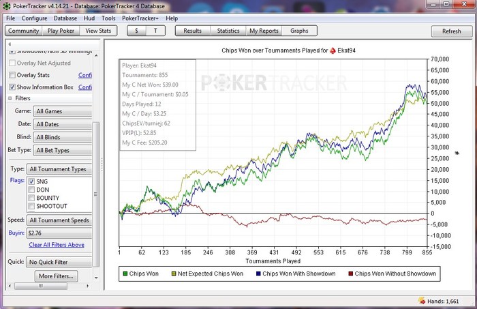
Task: Click the Flags label link
Action: click(x=17, y=180)
